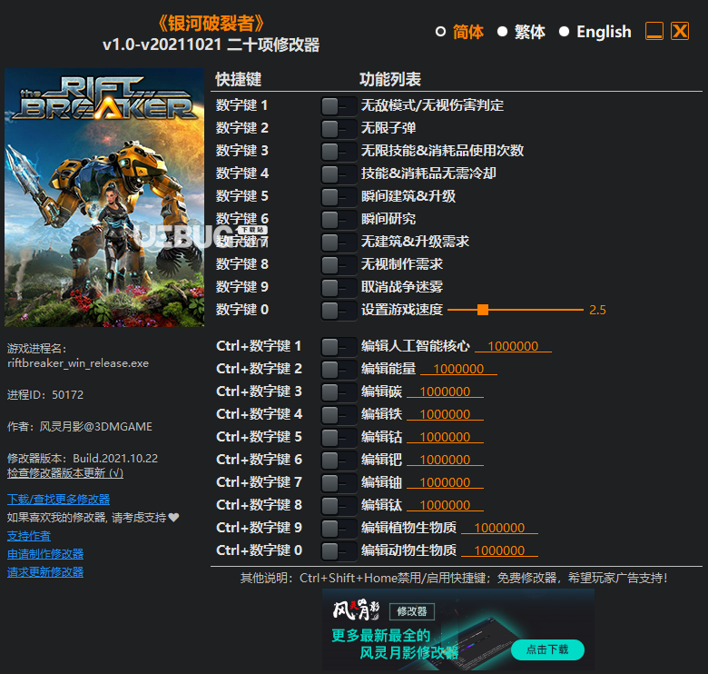Click the game speed slider handle
708x674 pixels.
pos(483,310)
